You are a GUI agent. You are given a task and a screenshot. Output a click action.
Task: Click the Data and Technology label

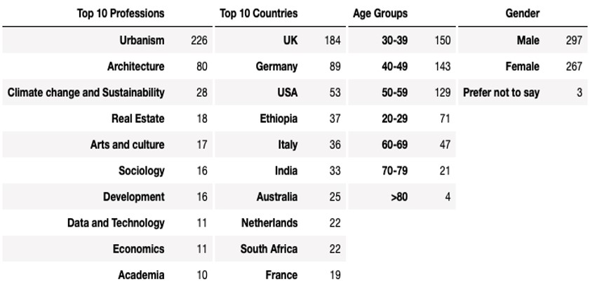coord(116,223)
